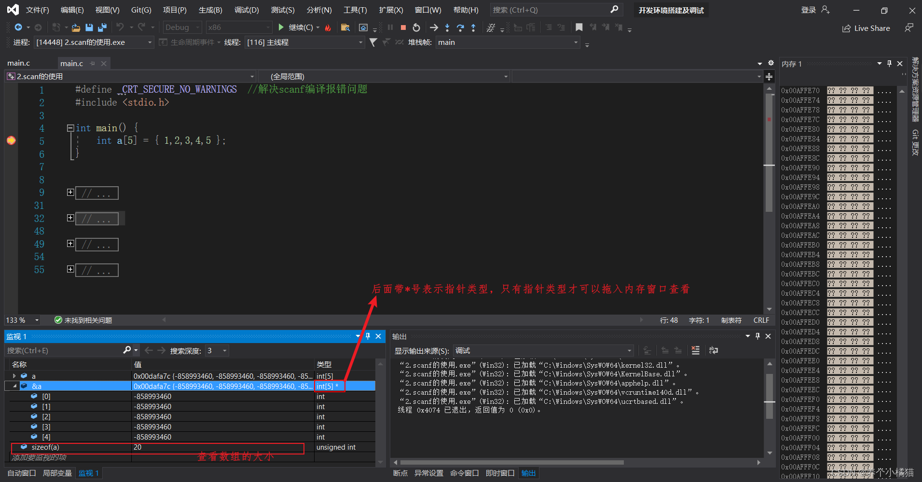
Task: Open the 文件(F) menu
Action: 37,10
